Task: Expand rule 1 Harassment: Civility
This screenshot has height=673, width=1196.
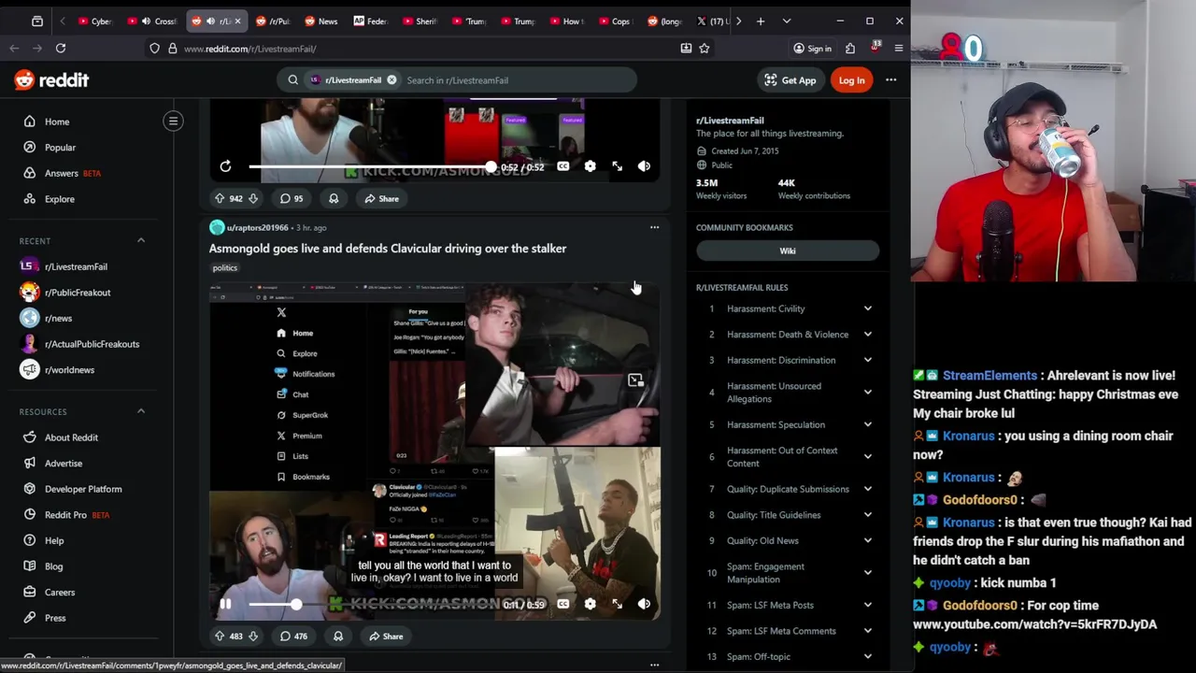Action: coord(788,308)
